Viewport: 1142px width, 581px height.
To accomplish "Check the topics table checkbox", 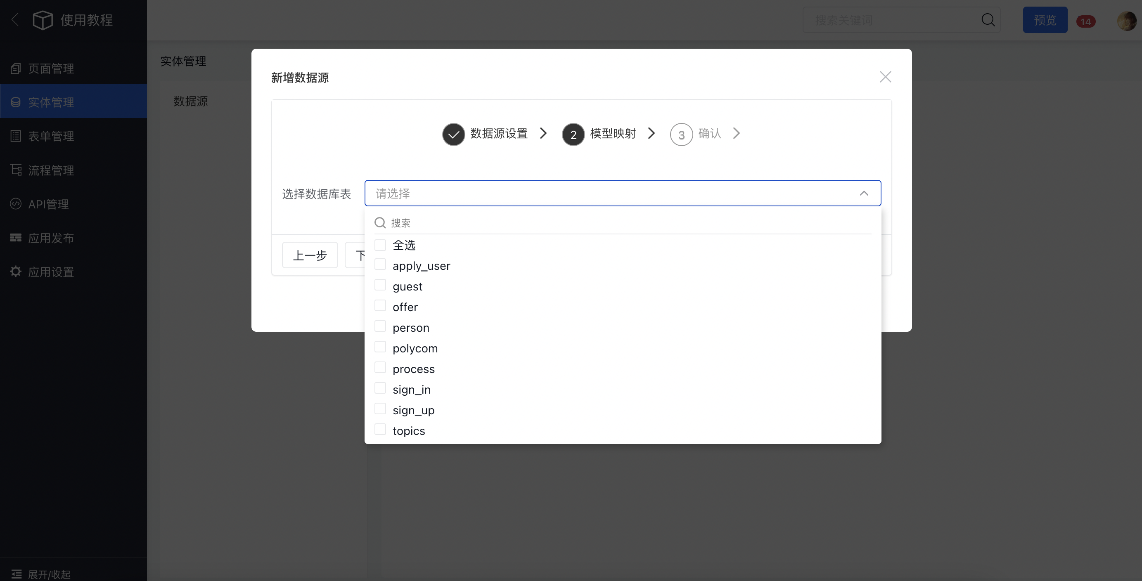I will point(380,430).
